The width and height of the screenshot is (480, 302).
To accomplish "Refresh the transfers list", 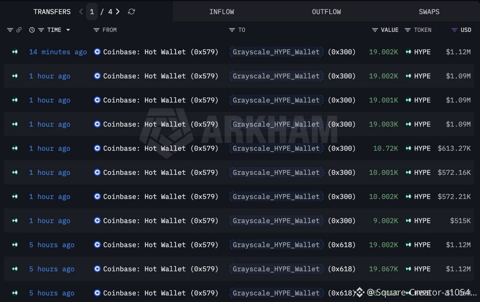I will click(131, 12).
